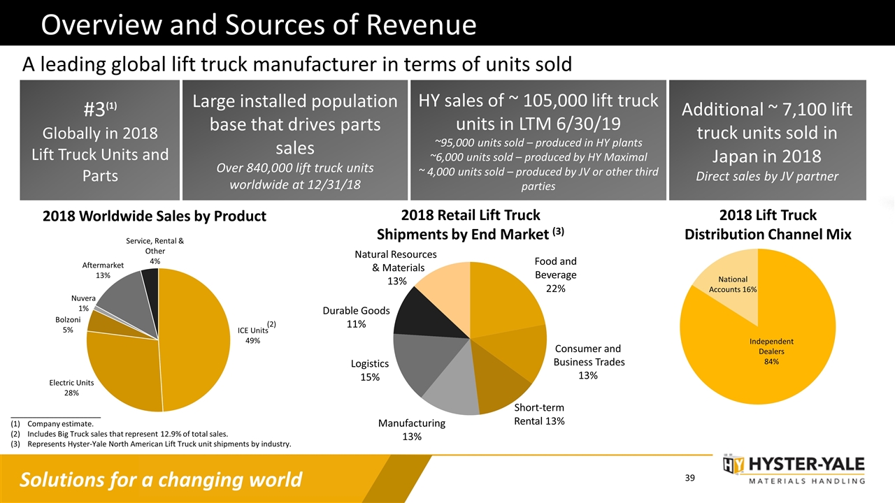
Task: Select the 'Manufacturing 13%' label
Action: click(412, 430)
